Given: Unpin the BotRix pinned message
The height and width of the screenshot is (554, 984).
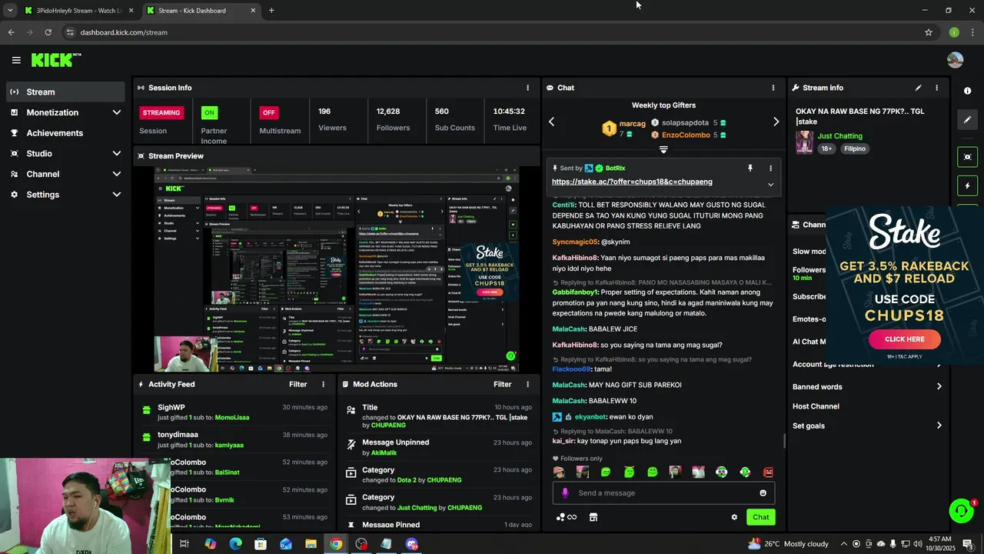Looking at the screenshot, I should click(x=750, y=168).
